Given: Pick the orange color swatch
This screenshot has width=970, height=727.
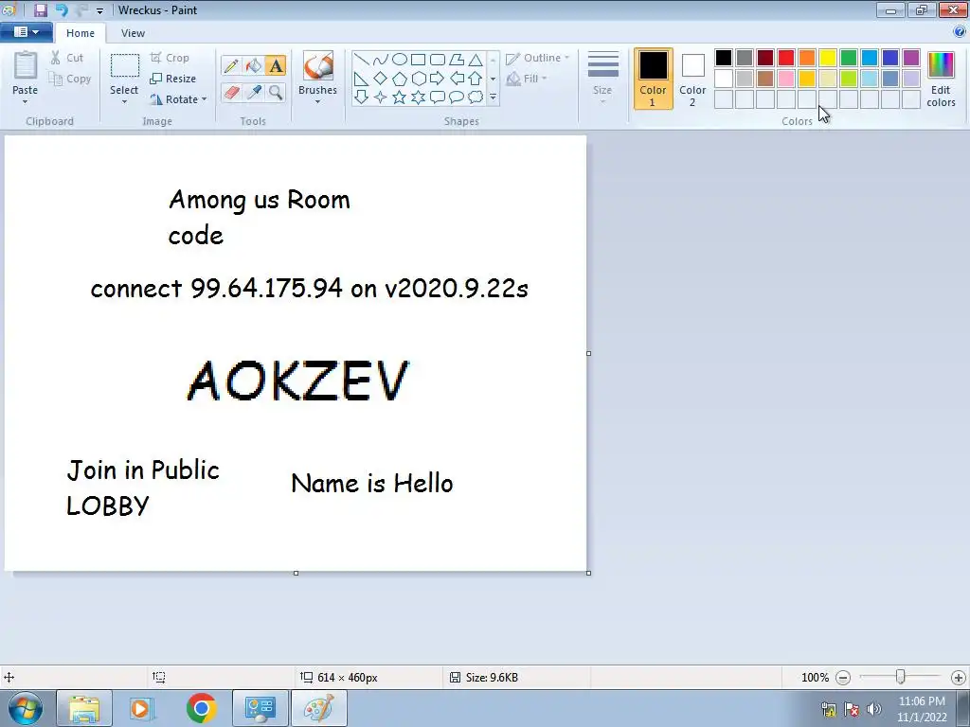Looking at the screenshot, I should (807, 58).
